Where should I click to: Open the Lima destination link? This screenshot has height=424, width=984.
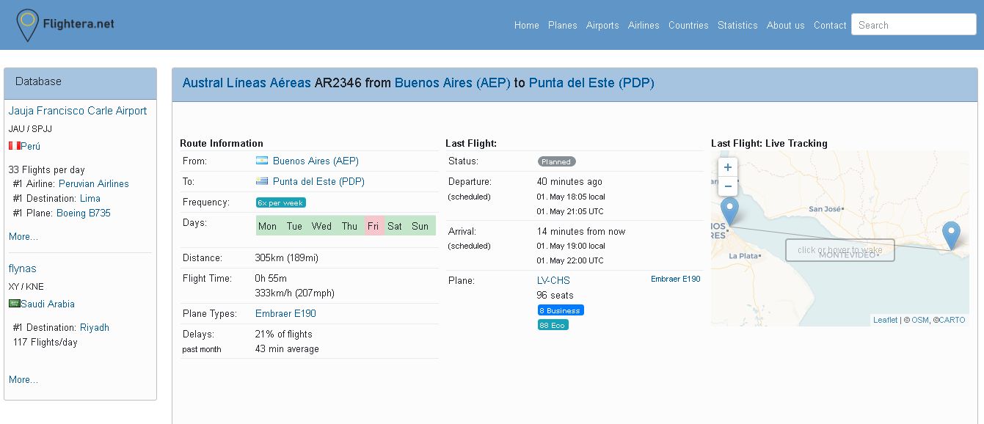(x=90, y=198)
